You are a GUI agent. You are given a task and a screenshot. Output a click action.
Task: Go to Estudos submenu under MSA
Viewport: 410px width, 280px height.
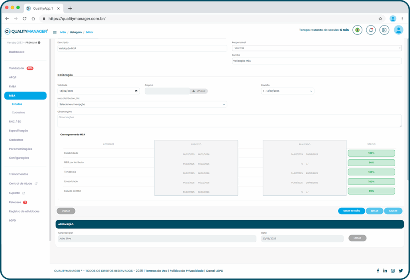pyautogui.click(x=17, y=104)
